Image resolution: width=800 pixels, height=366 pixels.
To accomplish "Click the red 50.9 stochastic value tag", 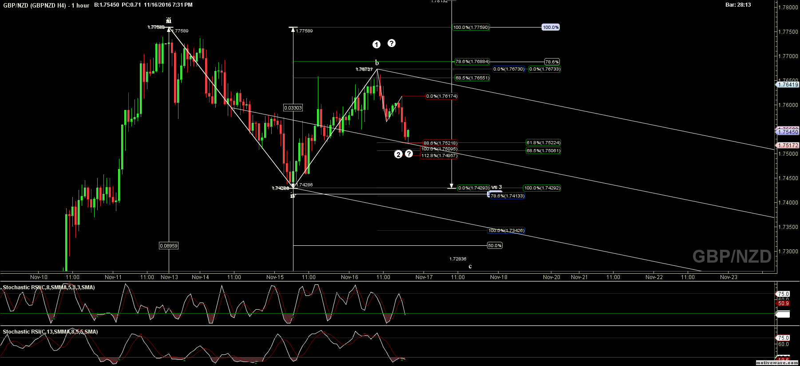I will [783, 304].
